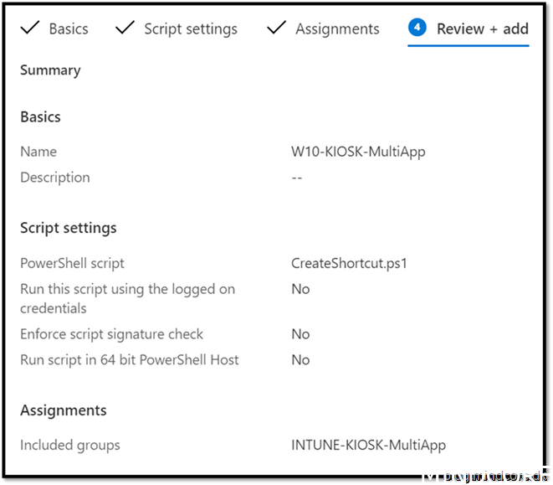Click the Assignments section heading

click(x=64, y=410)
